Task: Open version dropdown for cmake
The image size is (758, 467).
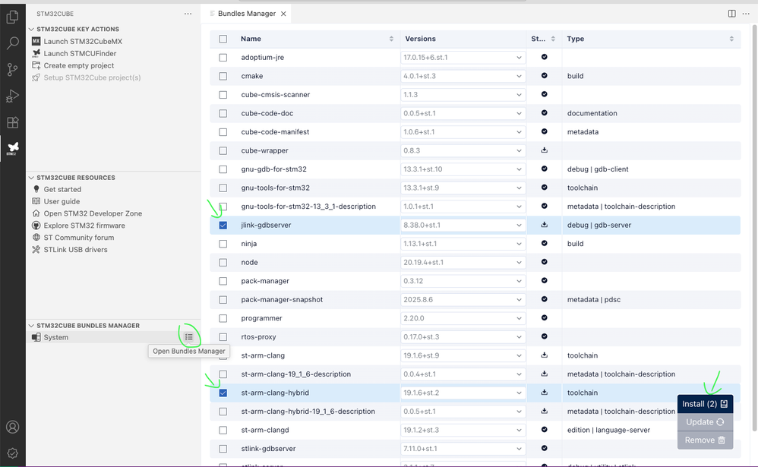Action: (463, 76)
